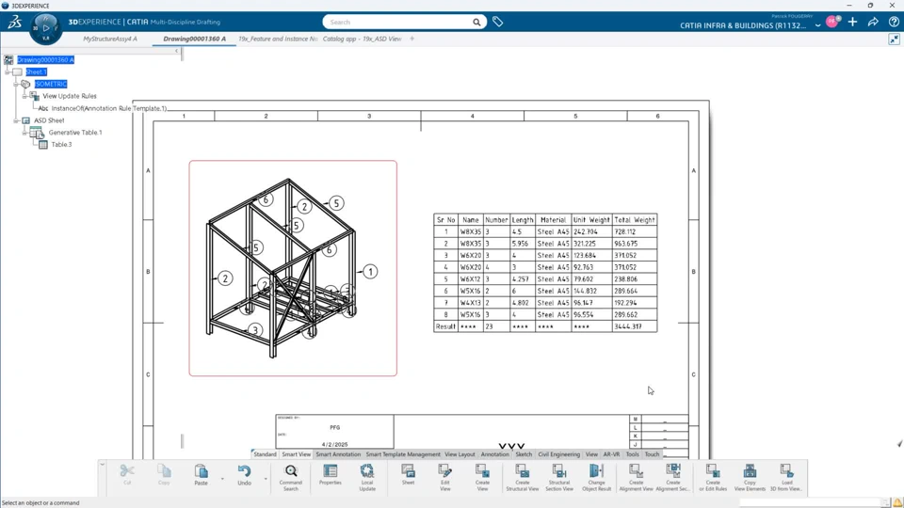This screenshot has width=904, height=508.
Task: Toggle full screen expand icon
Action: coord(895,40)
